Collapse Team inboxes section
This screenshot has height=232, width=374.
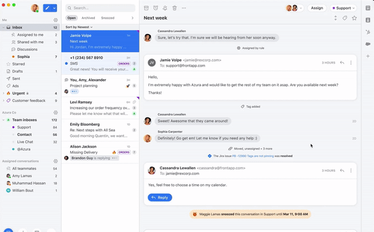click(x=3, y=120)
